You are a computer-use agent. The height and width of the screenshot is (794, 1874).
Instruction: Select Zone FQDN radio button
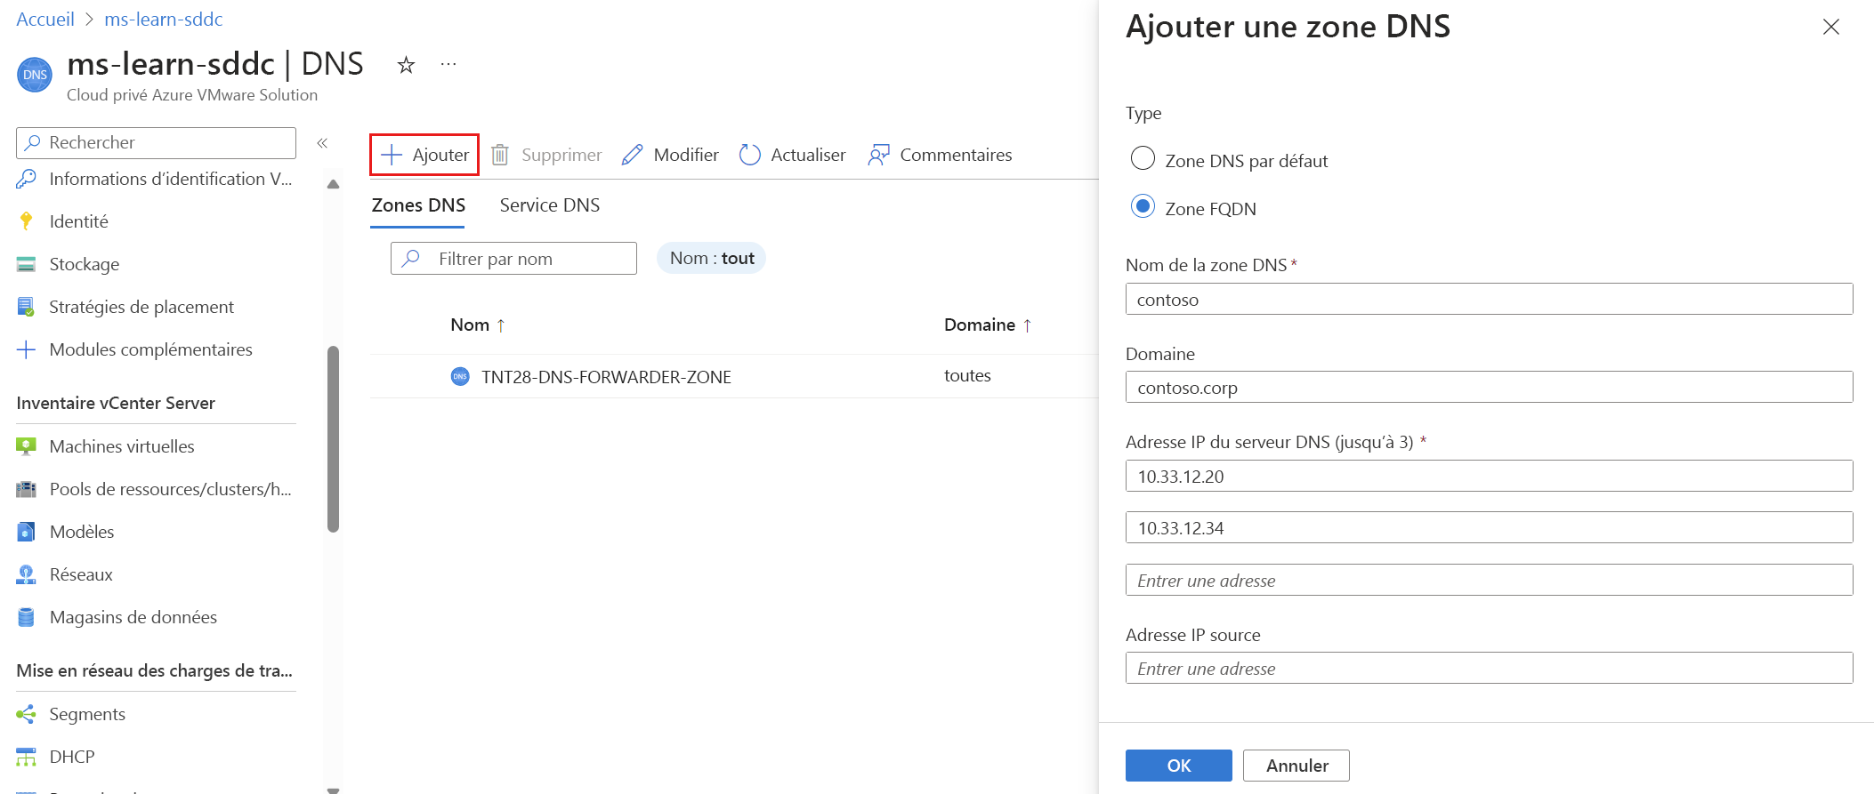(x=1143, y=206)
